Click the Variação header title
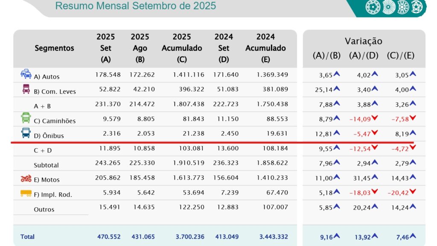The width and height of the screenshot is (437, 246). pyautogui.click(x=364, y=41)
